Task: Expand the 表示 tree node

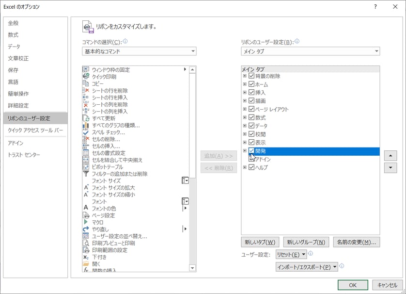Action: click(245, 142)
